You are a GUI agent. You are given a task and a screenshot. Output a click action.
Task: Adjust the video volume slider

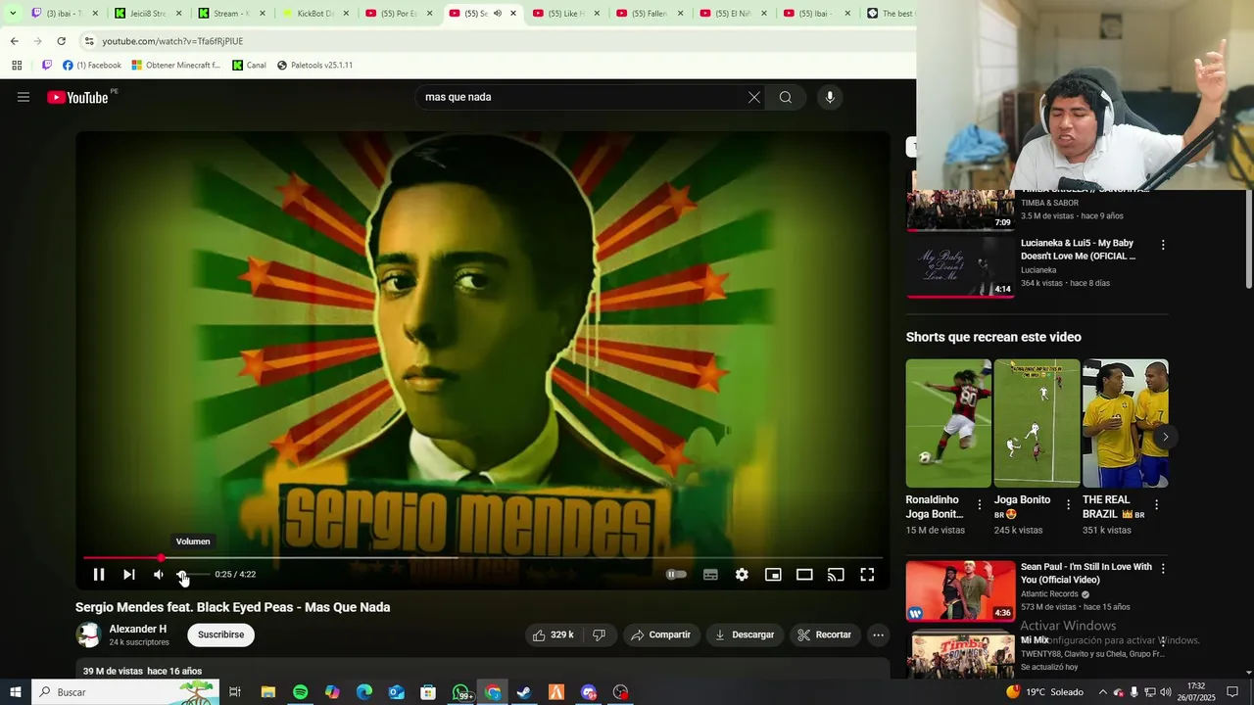tap(192, 575)
